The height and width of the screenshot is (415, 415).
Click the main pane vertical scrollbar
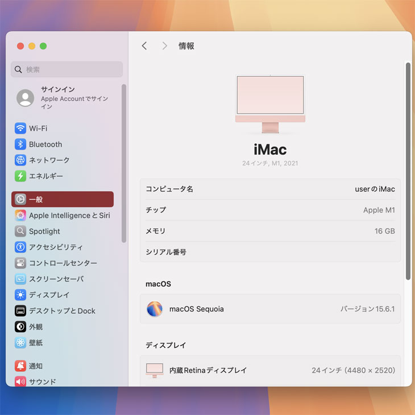click(408, 171)
